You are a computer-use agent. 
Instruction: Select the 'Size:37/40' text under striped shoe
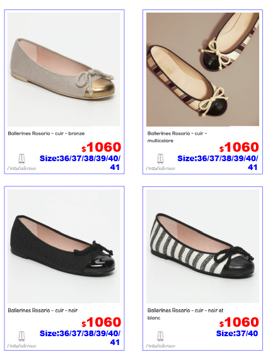(237, 334)
